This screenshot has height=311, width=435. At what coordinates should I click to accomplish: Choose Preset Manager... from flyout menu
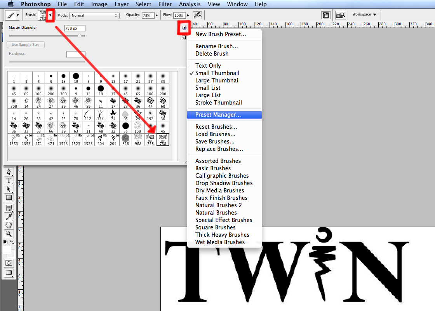tap(224, 115)
